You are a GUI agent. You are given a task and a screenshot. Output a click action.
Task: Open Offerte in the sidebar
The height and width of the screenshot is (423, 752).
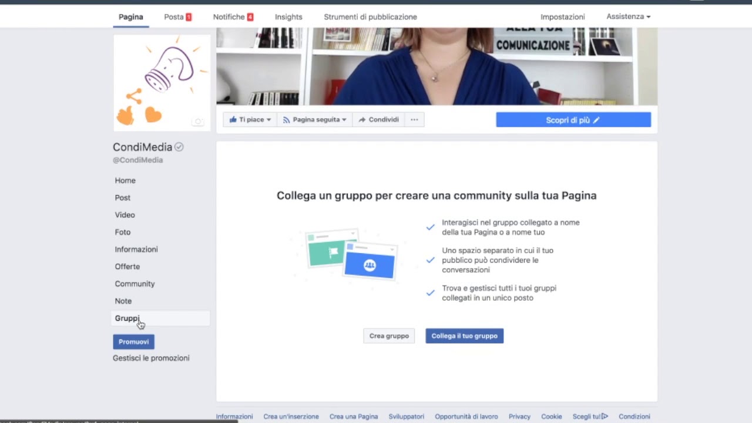pyautogui.click(x=127, y=266)
